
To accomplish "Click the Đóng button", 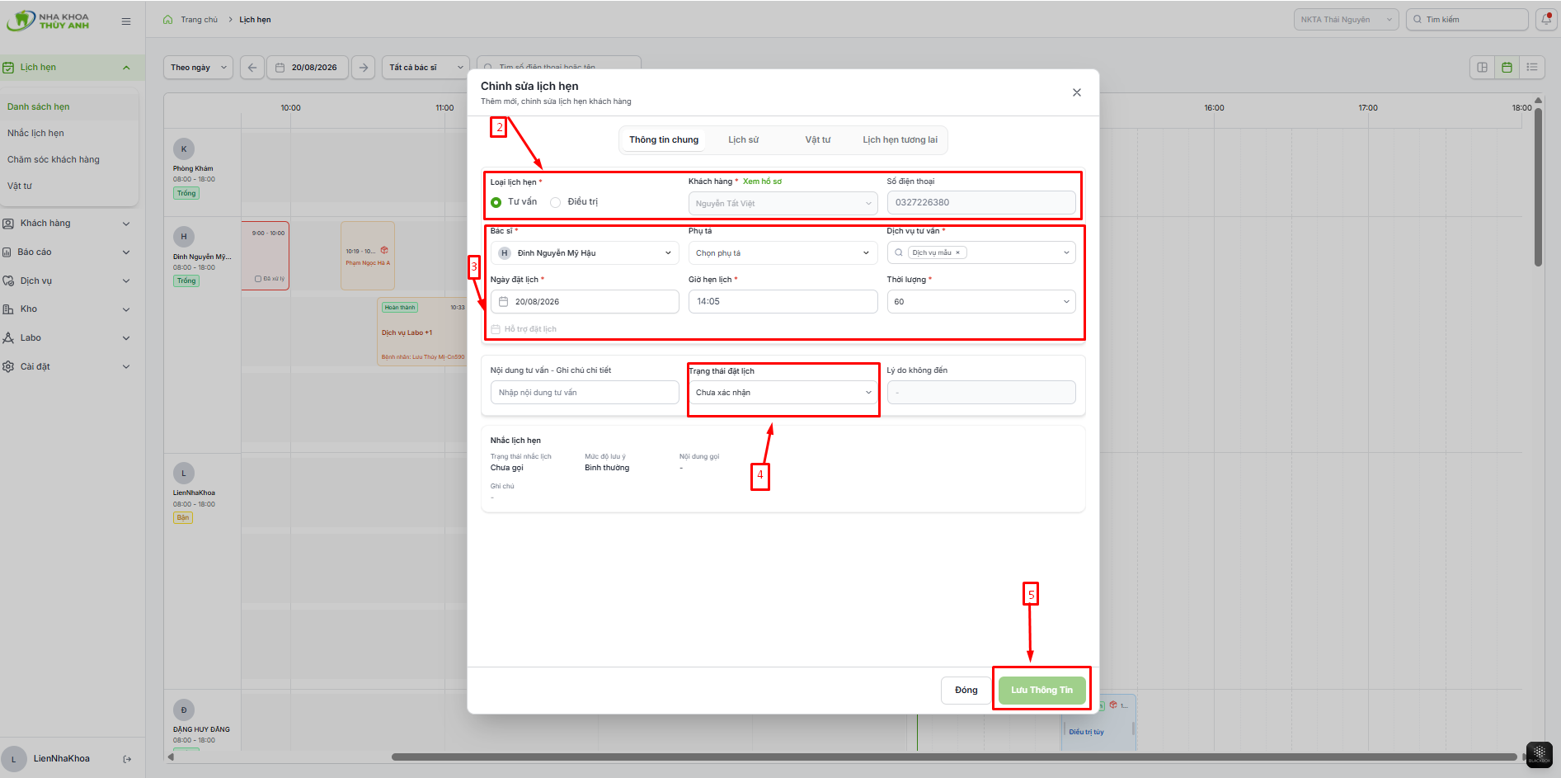I will pos(966,691).
